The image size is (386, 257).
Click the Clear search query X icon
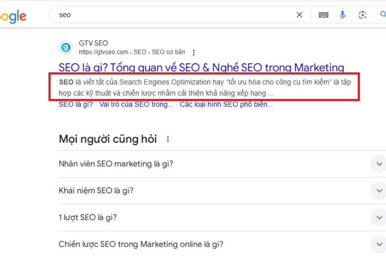[x=299, y=14]
